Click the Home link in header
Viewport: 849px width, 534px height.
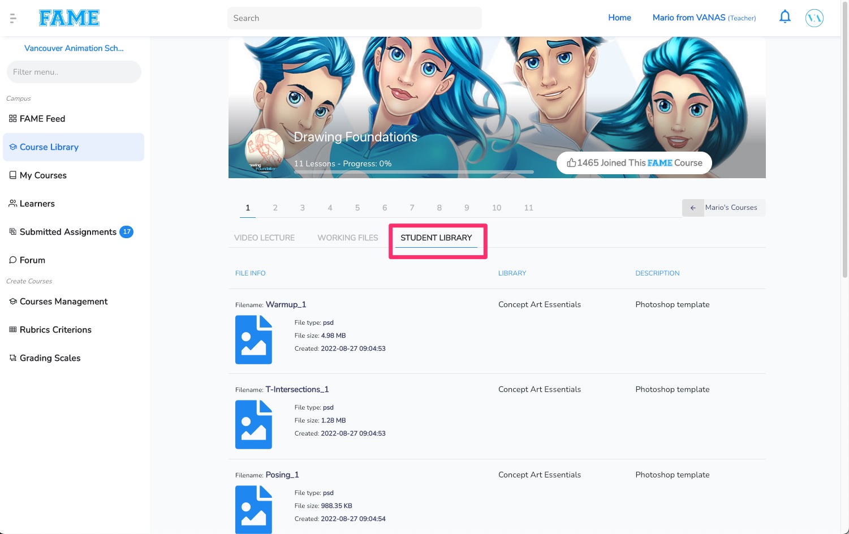click(619, 18)
